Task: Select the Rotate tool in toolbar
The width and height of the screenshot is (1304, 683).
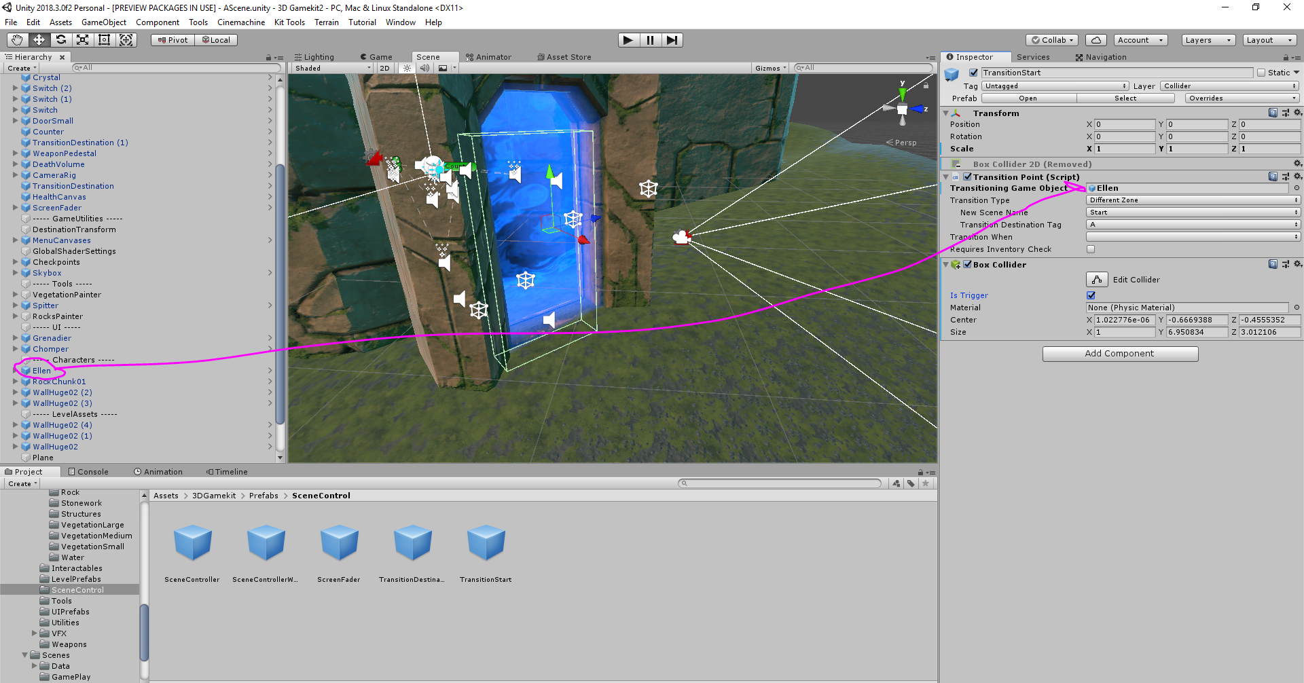Action: click(x=60, y=40)
